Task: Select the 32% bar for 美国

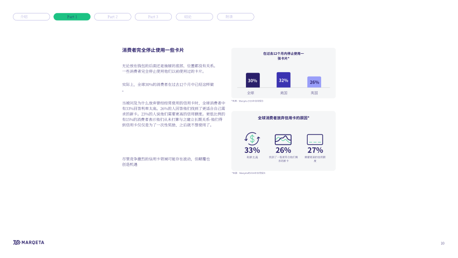Action: click(x=283, y=80)
